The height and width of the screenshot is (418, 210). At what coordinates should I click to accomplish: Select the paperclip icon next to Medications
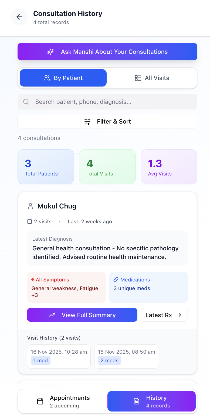click(x=116, y=280)
